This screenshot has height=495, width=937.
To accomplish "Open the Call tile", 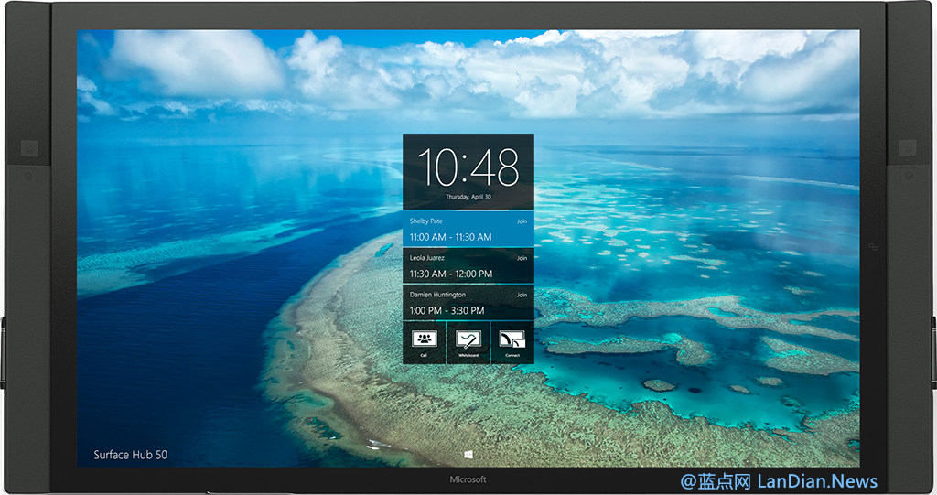I will tap(425, 342).
